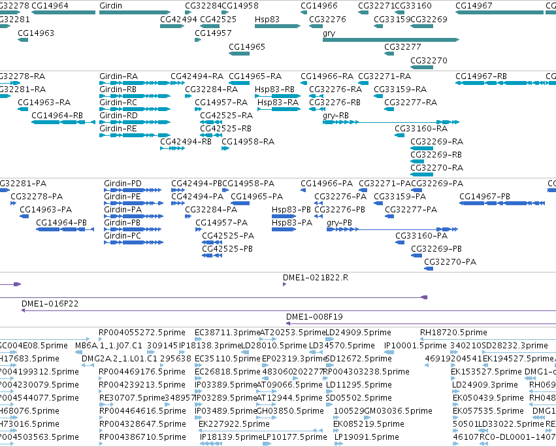Open the CG14963-PA protein feature
Screen dimensions: 556x447
click(24, 216)
